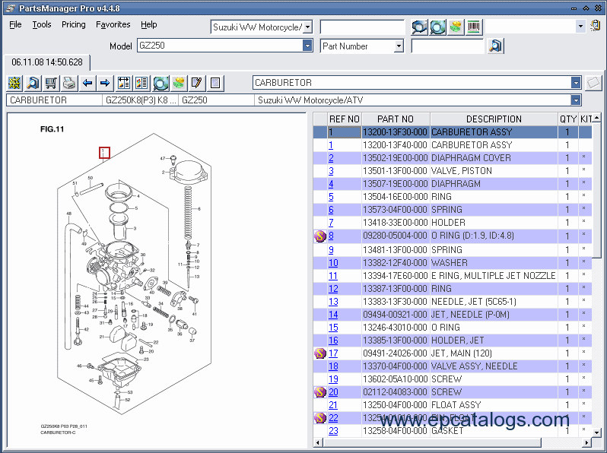
Task: Click reference link 13 for NEEDLE, JET
Action: coord(333,301)
